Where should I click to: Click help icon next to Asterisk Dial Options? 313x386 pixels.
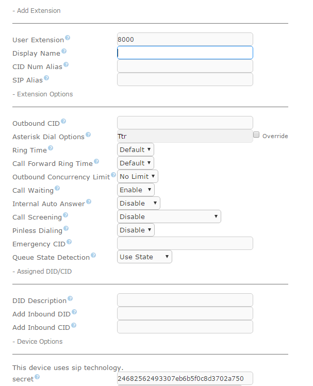tap(88, 135)
